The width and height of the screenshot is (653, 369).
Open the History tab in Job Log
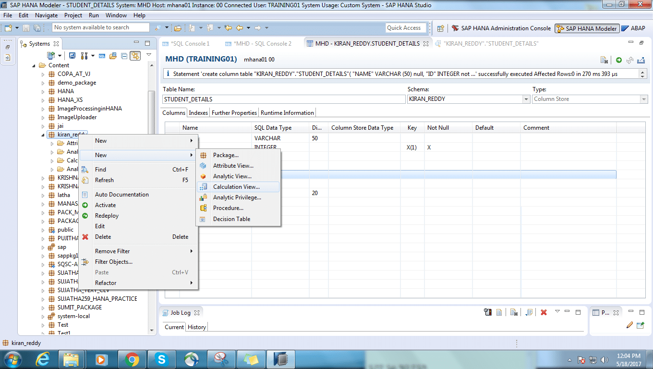pos(197,327)
